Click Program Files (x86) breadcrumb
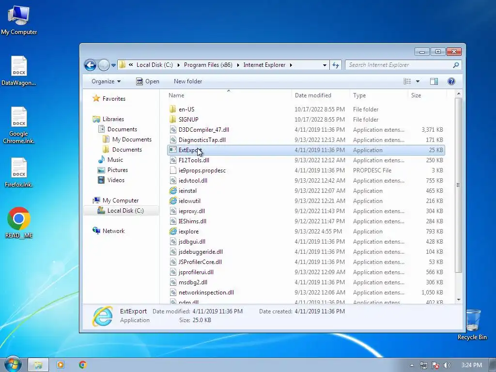 click(x=208, y=65)
